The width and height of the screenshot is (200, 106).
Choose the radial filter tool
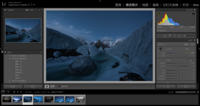[x=179, y=36]
